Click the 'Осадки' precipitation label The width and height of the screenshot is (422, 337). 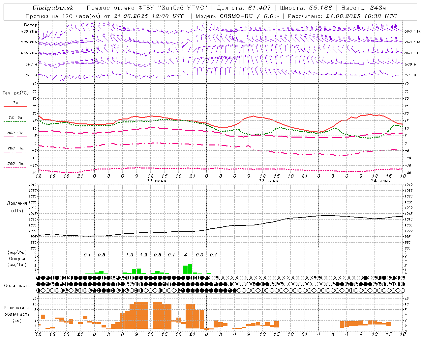(x=17, y=259)
